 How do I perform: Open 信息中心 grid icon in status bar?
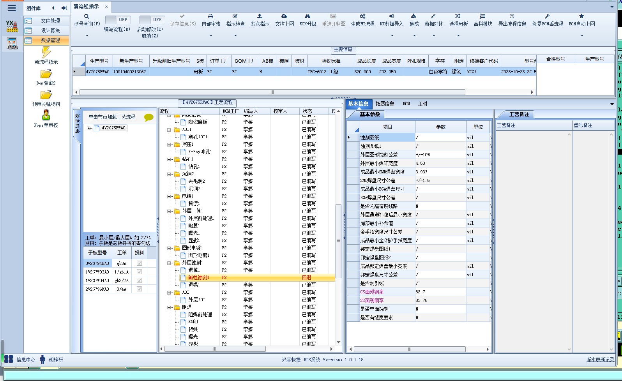9,359
